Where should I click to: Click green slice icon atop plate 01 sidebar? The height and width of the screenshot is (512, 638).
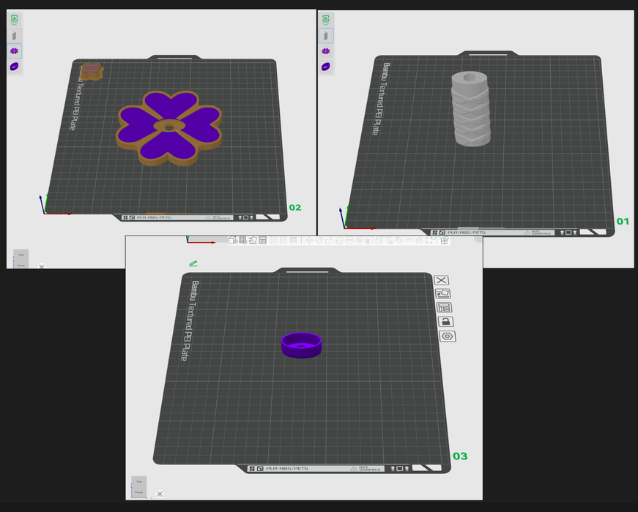click(x=325, y=20)
